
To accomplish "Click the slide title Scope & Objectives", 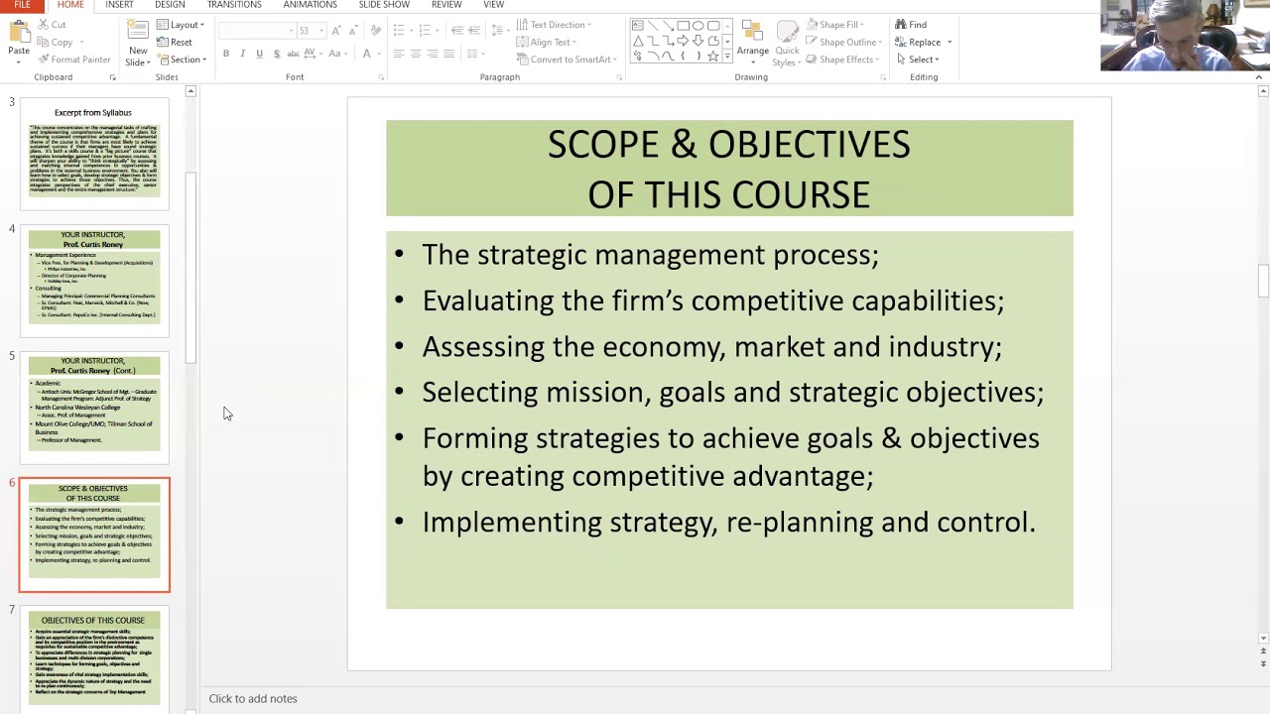I will click(729, 169).
